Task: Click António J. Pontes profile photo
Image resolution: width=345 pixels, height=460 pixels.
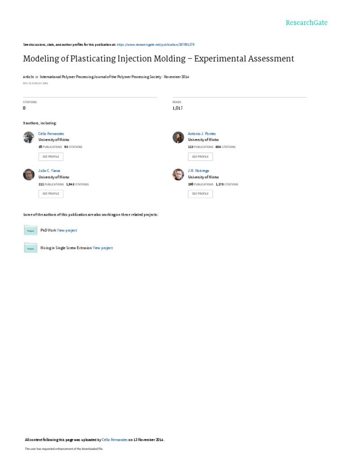Action: (x=178, y=137)
